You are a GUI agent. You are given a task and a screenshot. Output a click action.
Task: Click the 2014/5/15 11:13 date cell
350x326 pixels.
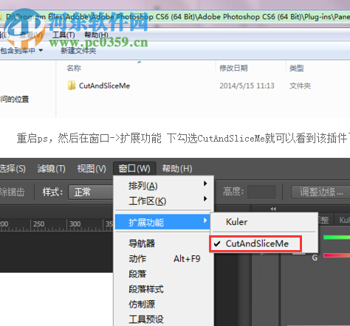click(x=247, y=86)
